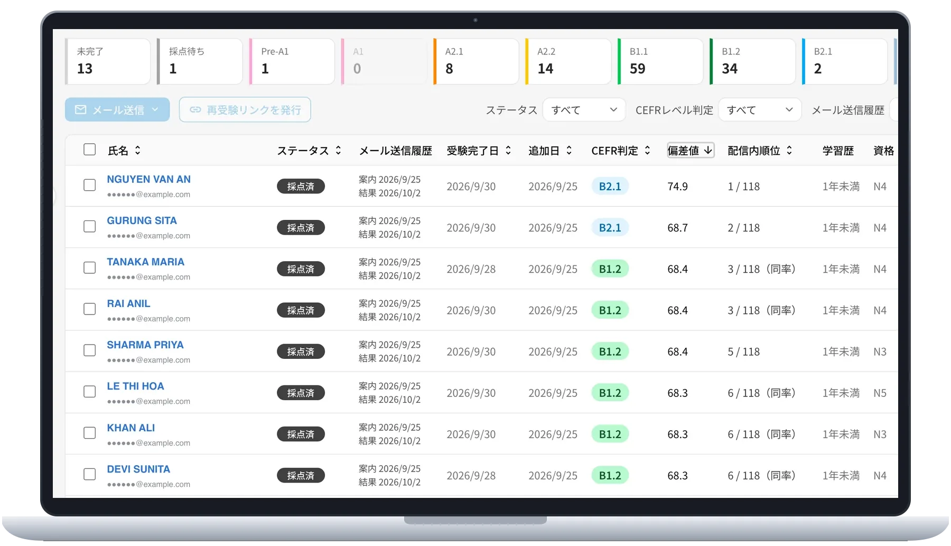Select the A2.2 level card
The image size is (951, 546).
click(x=568, y=61)
